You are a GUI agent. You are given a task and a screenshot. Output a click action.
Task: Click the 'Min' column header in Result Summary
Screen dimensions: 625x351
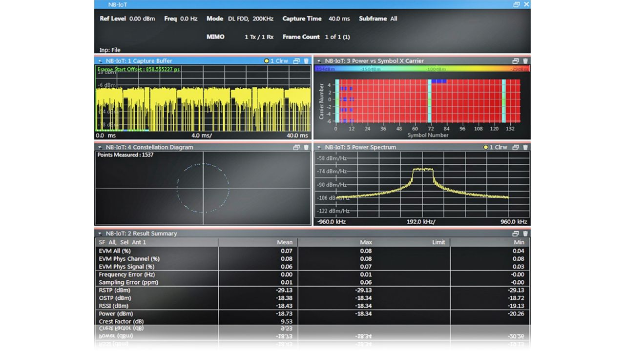click(x=519, y=242)
